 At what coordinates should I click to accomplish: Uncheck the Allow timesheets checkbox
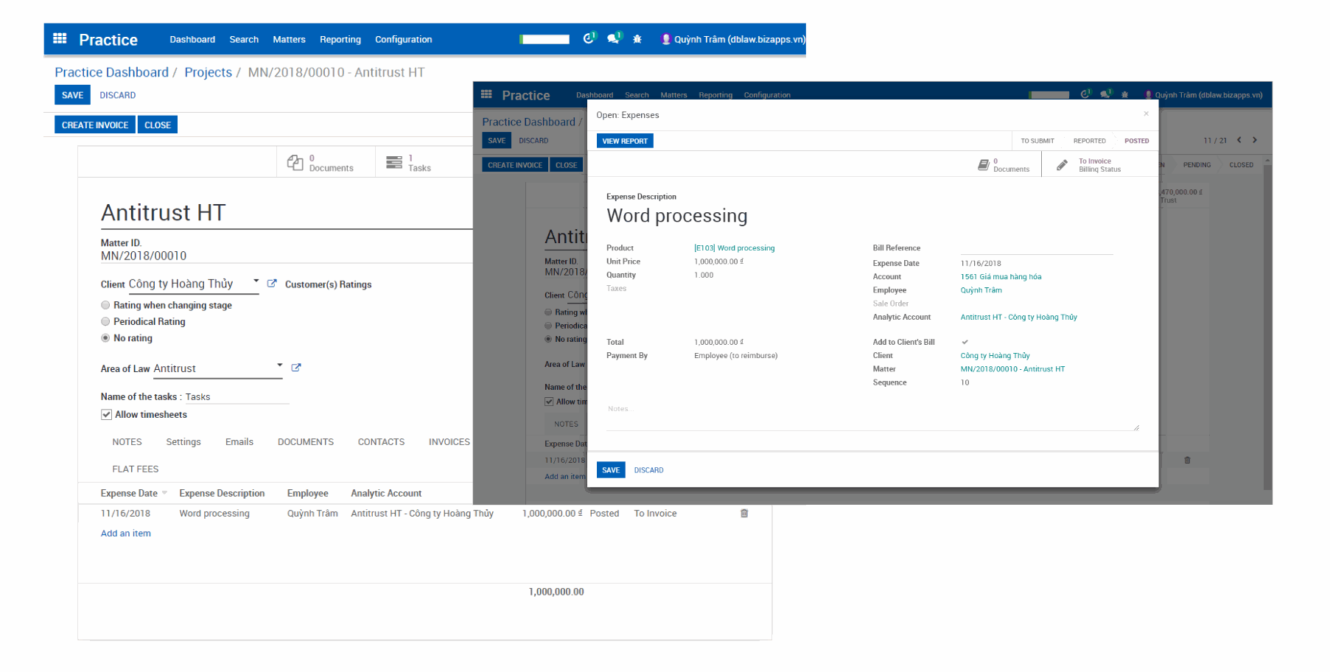pyautogui.click(x=106, y=415)
